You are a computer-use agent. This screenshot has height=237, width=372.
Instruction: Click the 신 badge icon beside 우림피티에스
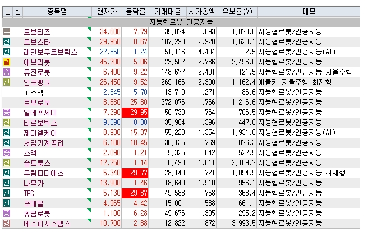(7, 173)
